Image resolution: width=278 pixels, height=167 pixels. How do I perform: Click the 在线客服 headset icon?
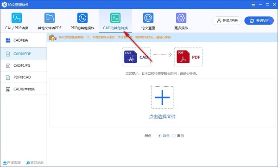[x=5, y=163]
